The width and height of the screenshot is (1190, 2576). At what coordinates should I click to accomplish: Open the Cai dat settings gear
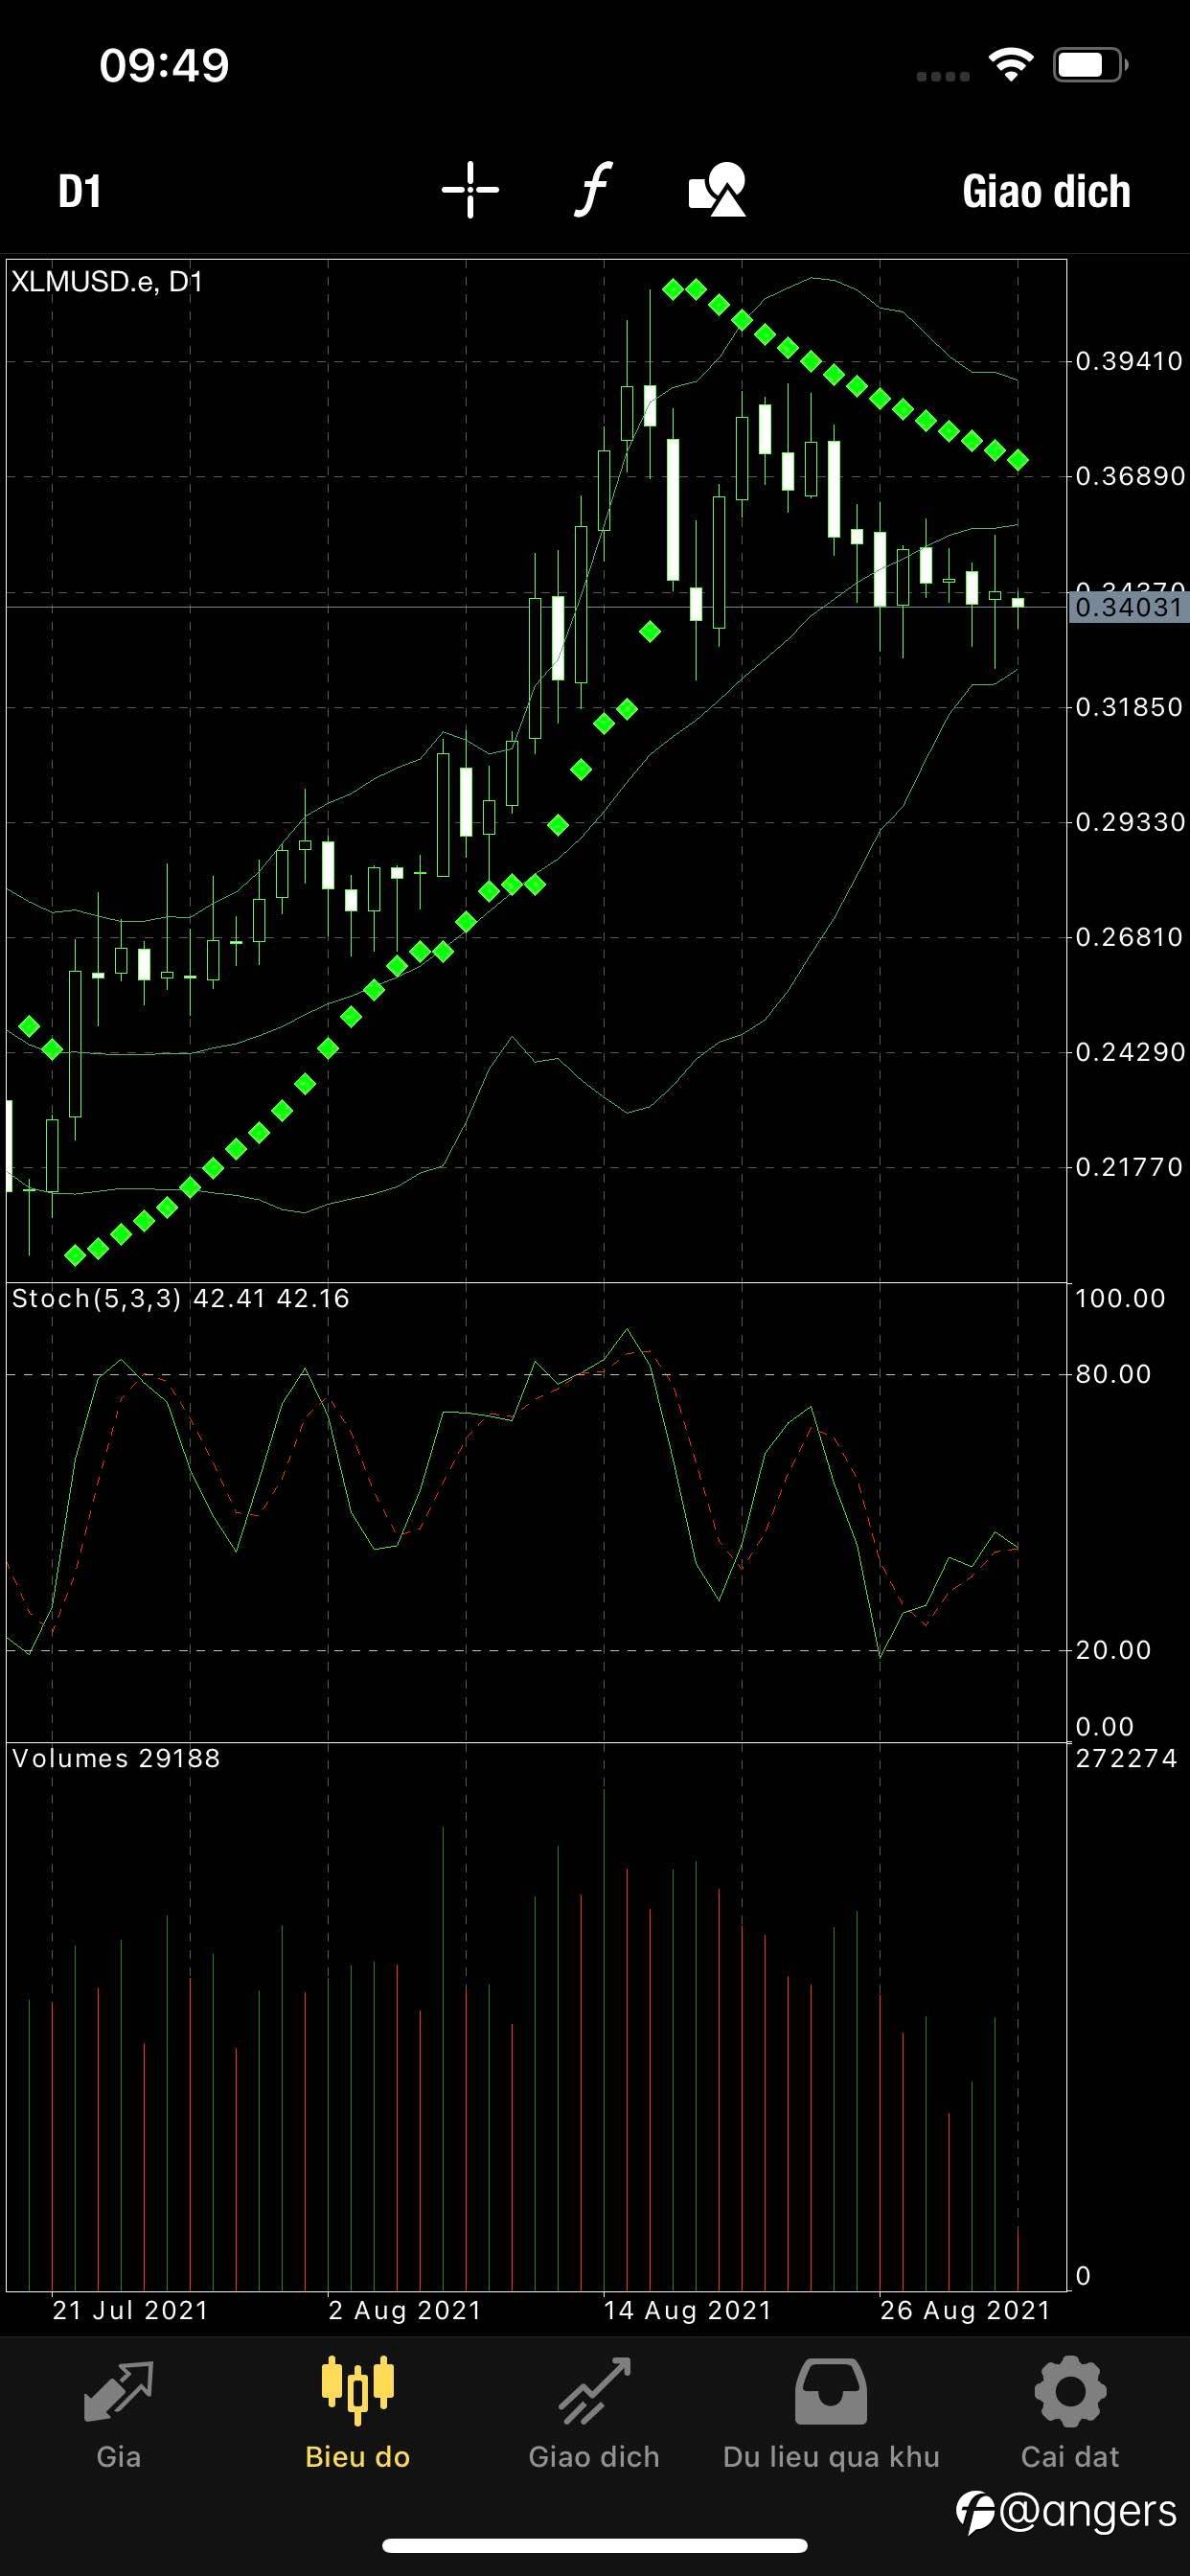pyautogui.click(x=1070, y=2414)
